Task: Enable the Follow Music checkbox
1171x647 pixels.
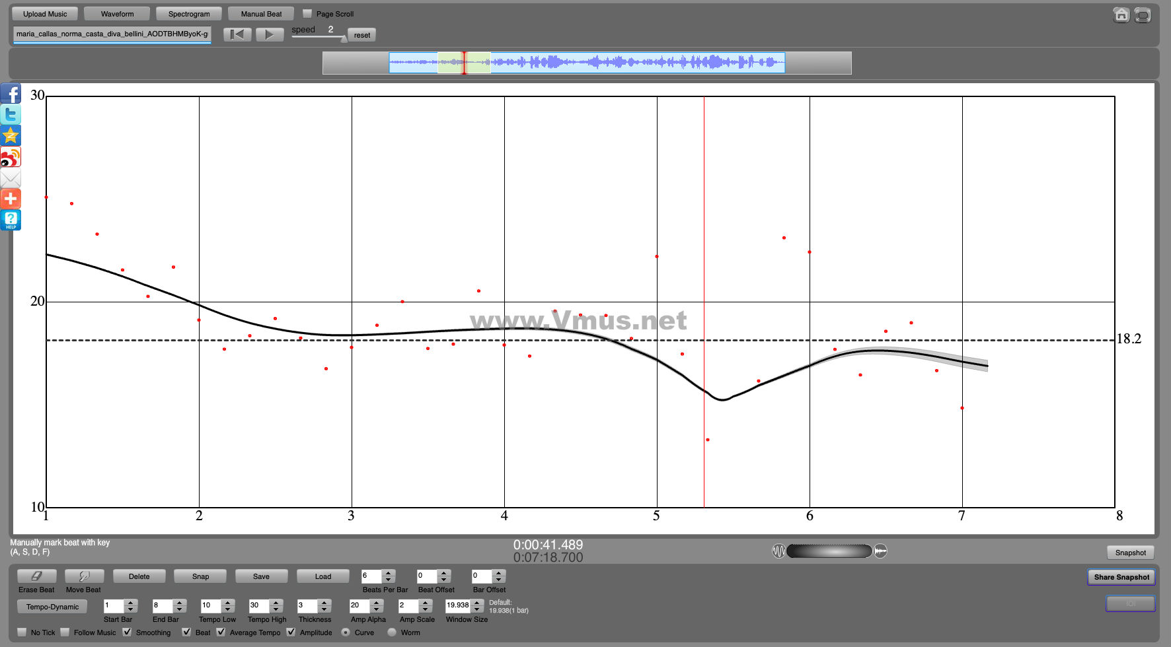Action: (x=65, y=632)
